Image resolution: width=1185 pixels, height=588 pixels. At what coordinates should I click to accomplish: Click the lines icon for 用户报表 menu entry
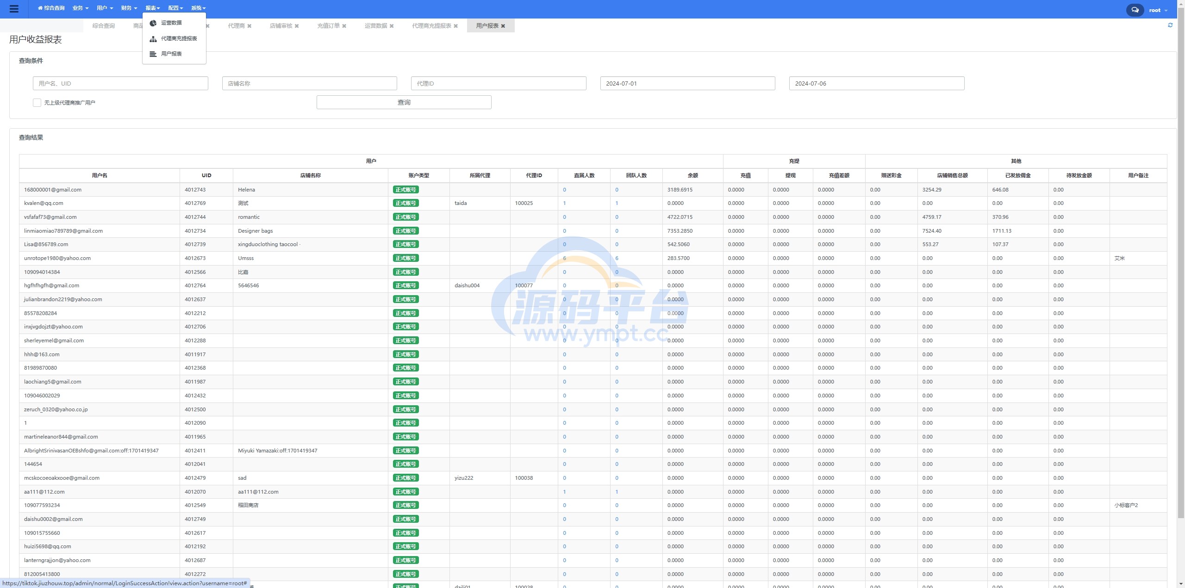tap(153, 54)
